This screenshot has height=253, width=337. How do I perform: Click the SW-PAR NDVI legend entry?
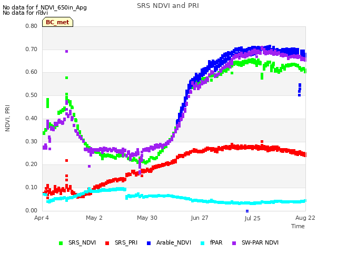(x=255, y=242)
